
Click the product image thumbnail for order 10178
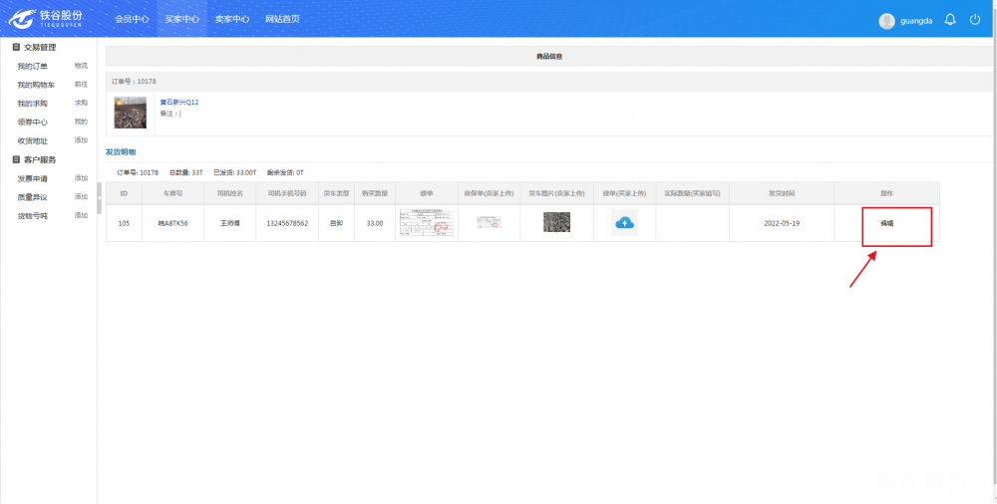tap(130, 112)
